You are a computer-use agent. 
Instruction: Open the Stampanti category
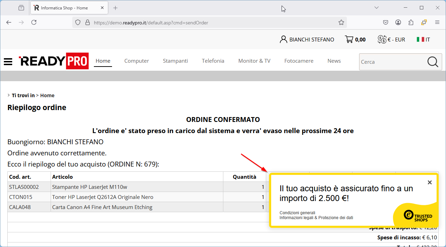click(175, 61)
